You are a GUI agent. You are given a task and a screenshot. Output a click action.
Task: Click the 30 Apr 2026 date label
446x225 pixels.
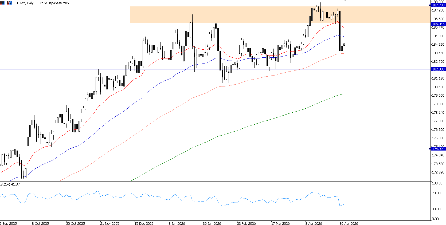[x=349, y=223]
